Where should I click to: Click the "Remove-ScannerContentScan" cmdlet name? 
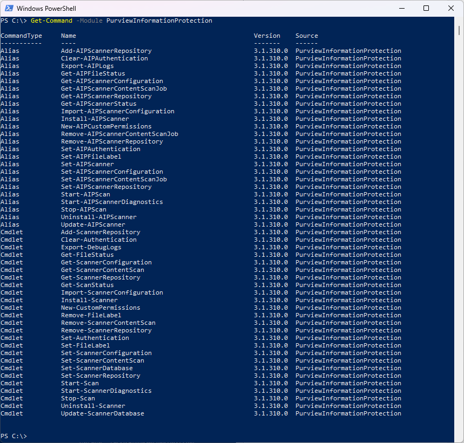tap(108, 323)
